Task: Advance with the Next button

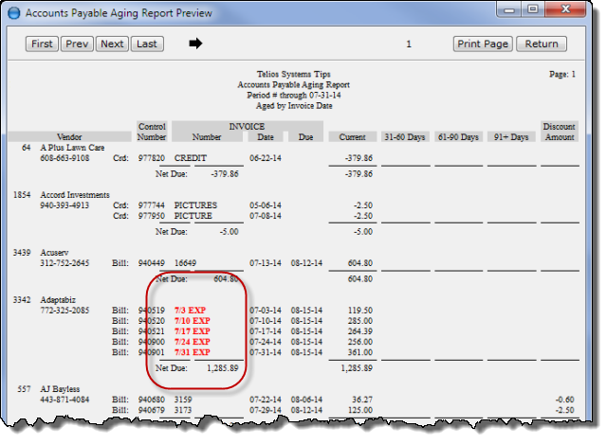Action: 112,44
